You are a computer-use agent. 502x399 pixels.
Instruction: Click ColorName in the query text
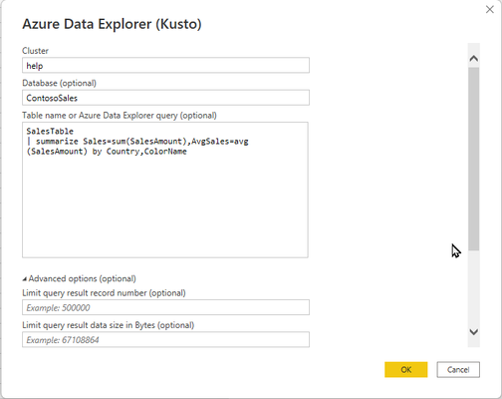tap(165, 152)
